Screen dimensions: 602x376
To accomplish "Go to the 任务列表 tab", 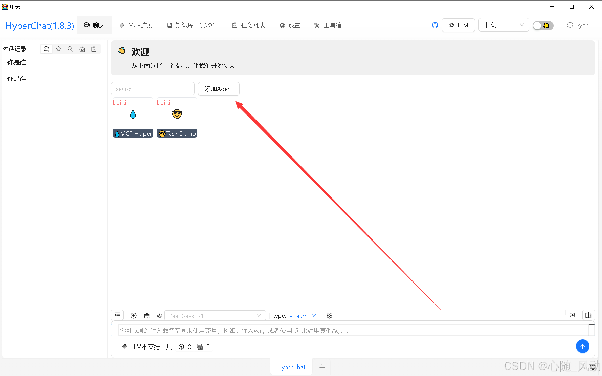I will (249, 25).
